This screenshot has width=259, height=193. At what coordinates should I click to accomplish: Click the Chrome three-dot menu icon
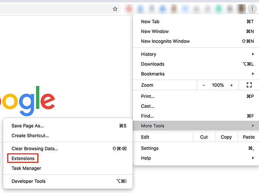click(252, 9)
